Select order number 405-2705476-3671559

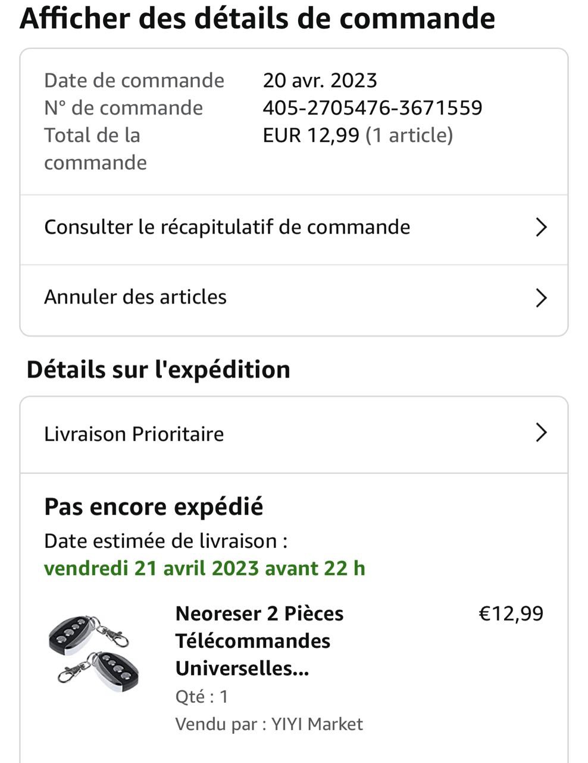(373, 108)
